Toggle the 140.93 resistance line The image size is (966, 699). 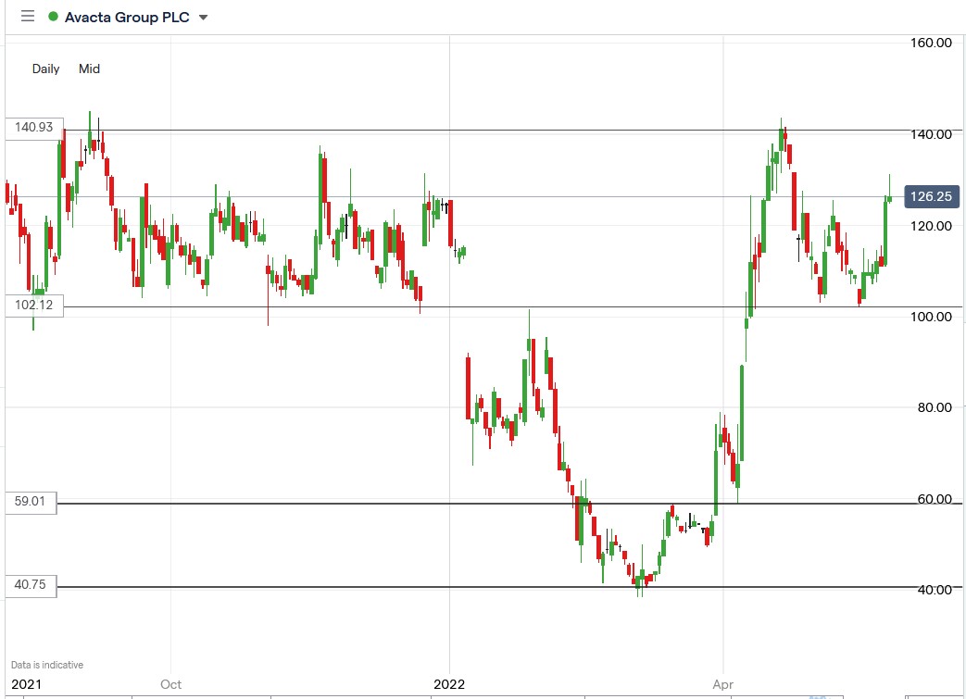tap(463, 130)
